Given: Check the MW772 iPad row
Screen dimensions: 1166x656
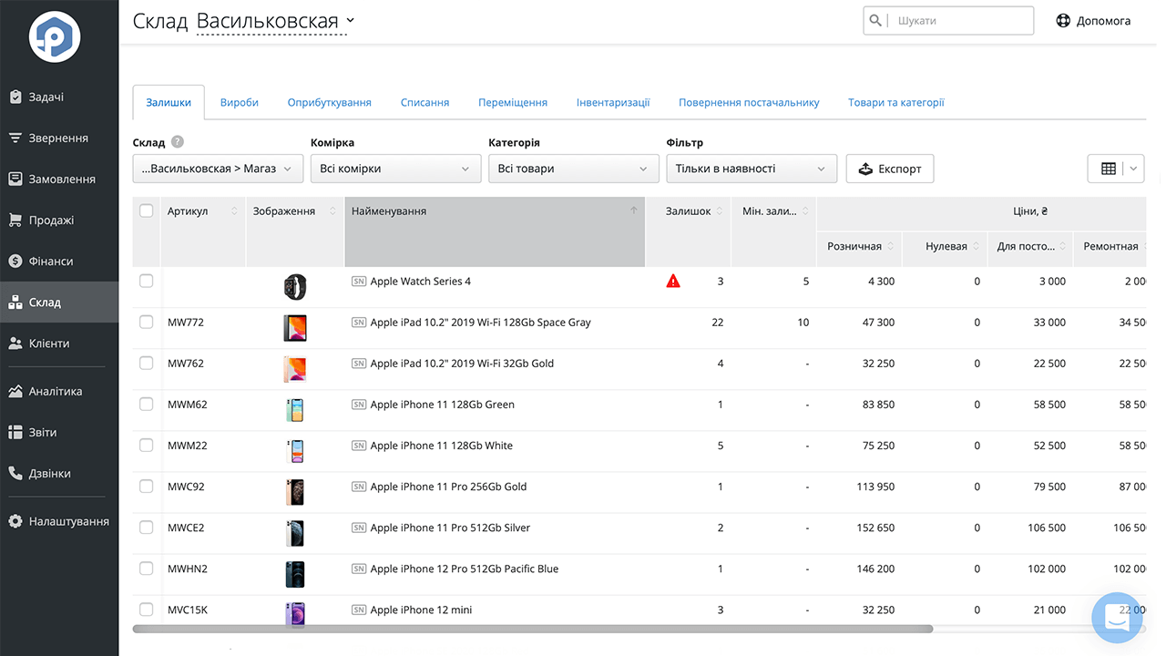Looking at the screenshot, I should pos(147,322).
